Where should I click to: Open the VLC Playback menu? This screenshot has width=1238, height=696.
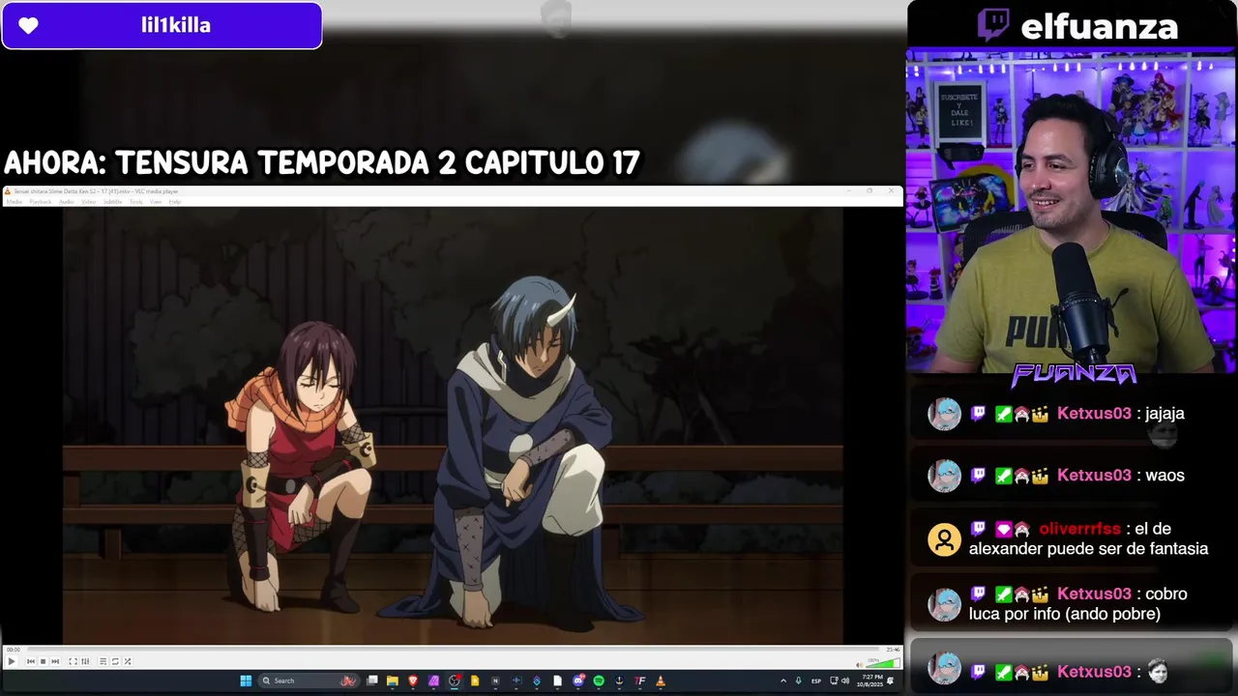41,202
